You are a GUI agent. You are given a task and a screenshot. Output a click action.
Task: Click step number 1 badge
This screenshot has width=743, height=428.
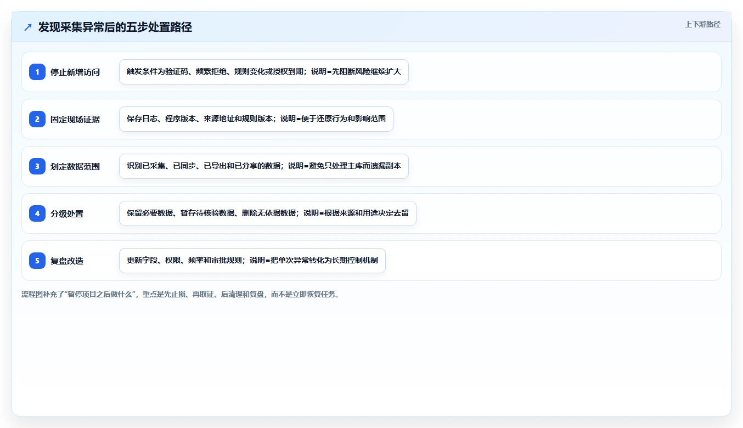[37, 72]
